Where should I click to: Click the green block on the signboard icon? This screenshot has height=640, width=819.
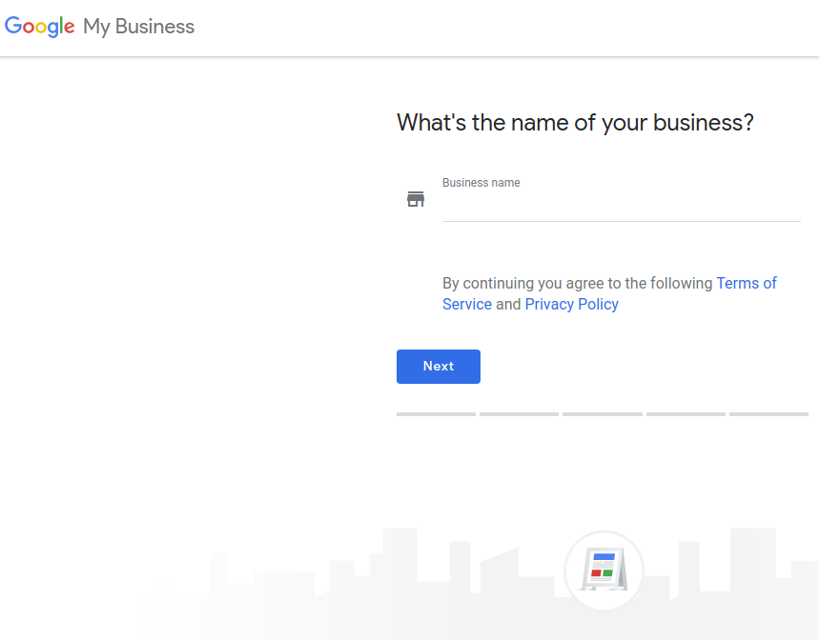click(x=607, y=572)
